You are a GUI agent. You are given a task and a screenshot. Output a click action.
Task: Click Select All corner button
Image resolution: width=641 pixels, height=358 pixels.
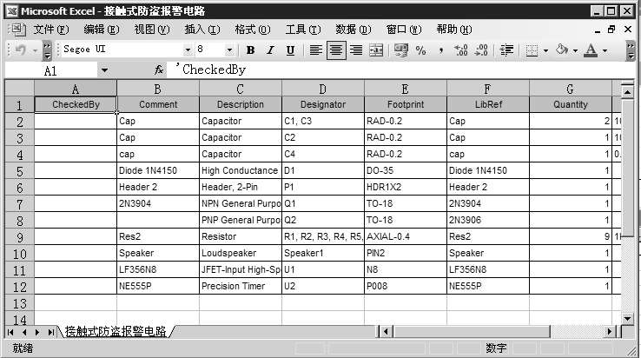pyautogui.click(x=20, y=89)
